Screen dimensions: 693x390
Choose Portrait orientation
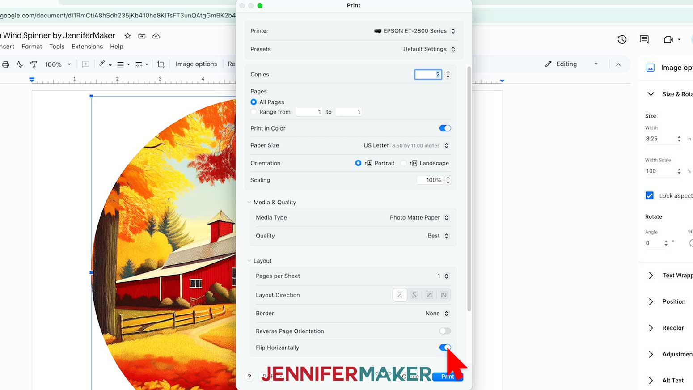(x=358, y=163)
